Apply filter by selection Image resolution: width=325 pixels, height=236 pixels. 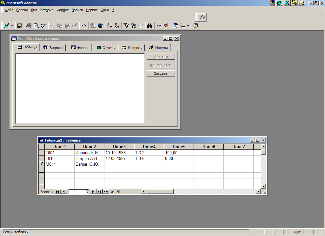click(x=126, y=26)
